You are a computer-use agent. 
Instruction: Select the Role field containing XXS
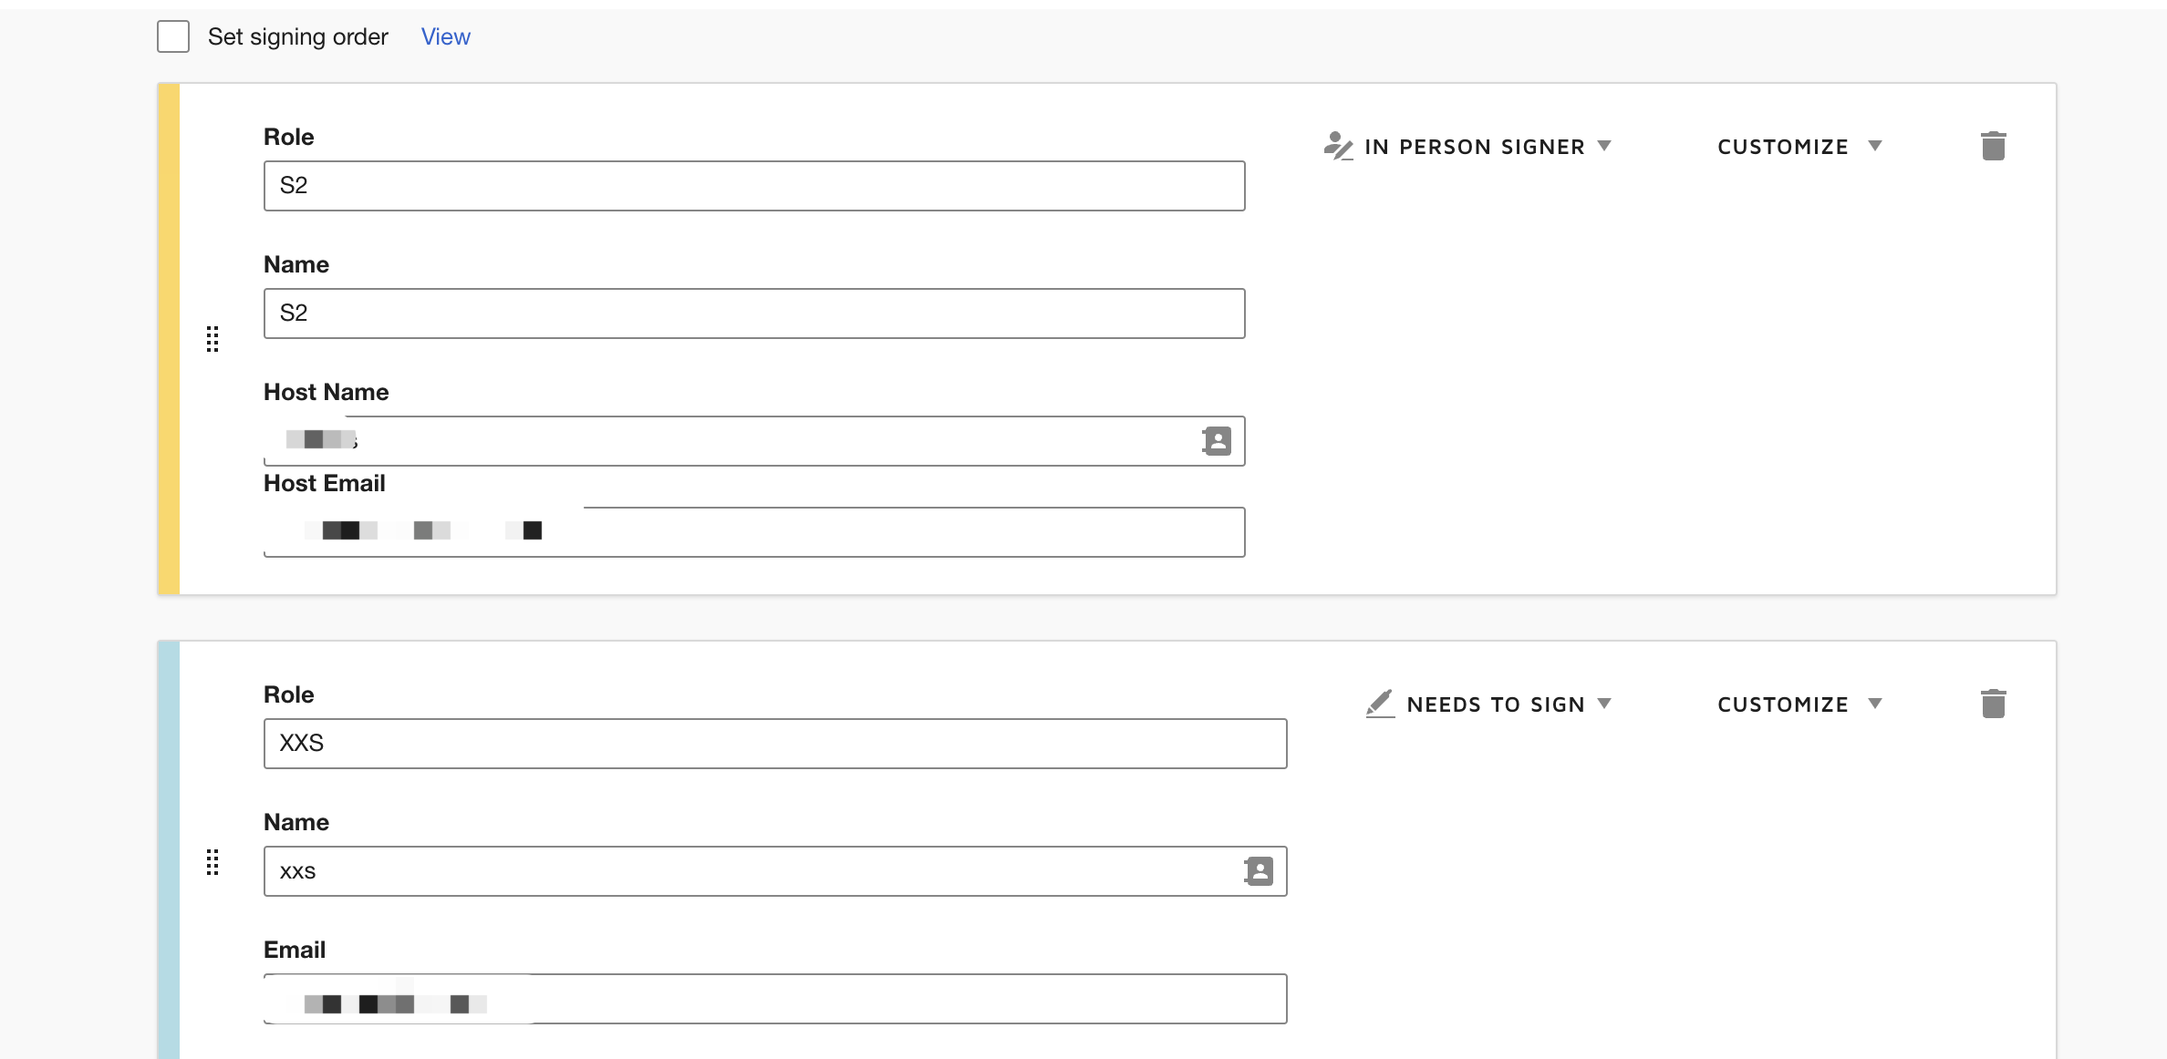(x=774, y=744)
